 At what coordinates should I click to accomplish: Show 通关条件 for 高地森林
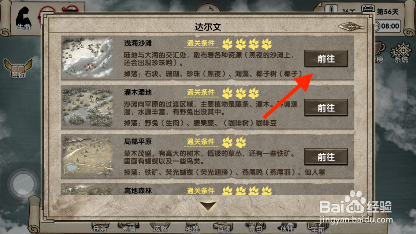pos(201,190)
